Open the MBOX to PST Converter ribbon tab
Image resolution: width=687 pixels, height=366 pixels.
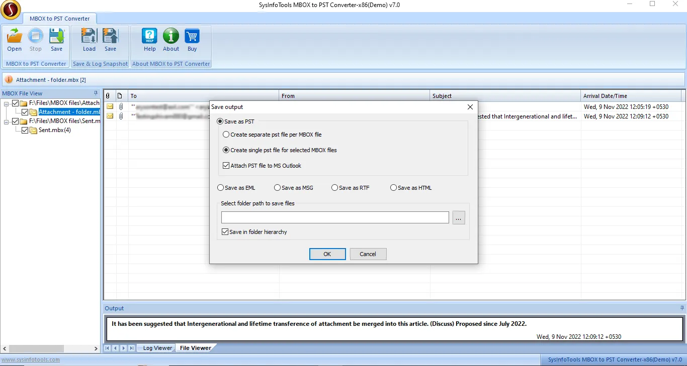coord(59,19)
